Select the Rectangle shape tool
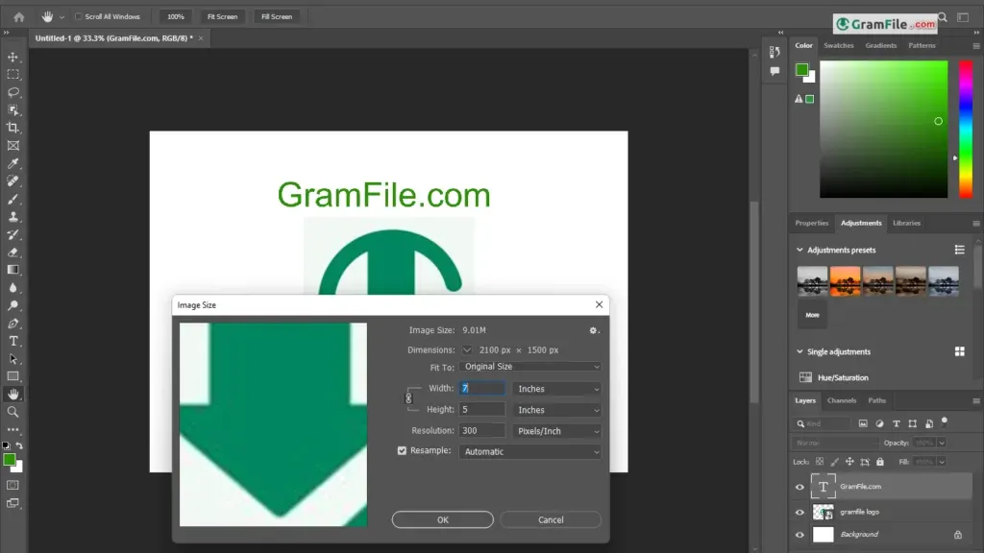The image size is (984, 553). tap(13, 376)
